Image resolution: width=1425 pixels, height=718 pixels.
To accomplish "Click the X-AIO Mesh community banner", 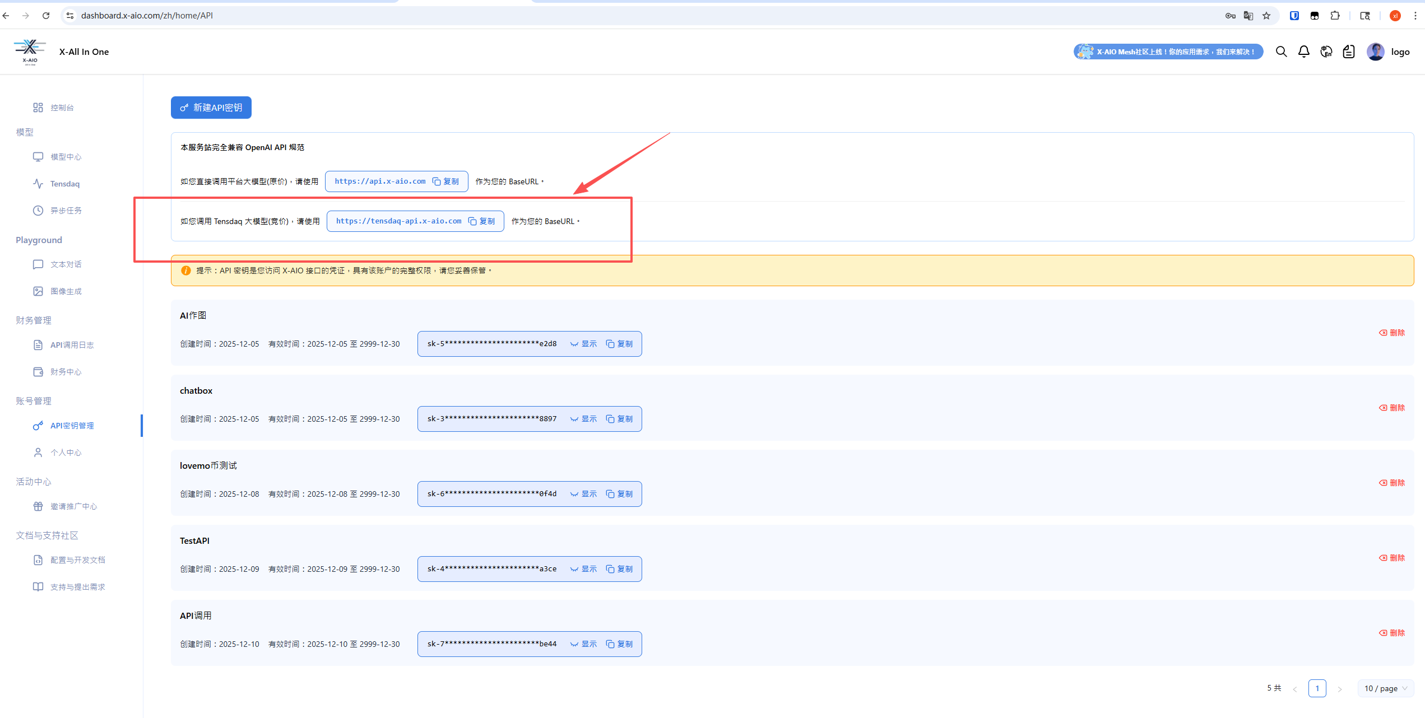I will [x=1168, y=52].
